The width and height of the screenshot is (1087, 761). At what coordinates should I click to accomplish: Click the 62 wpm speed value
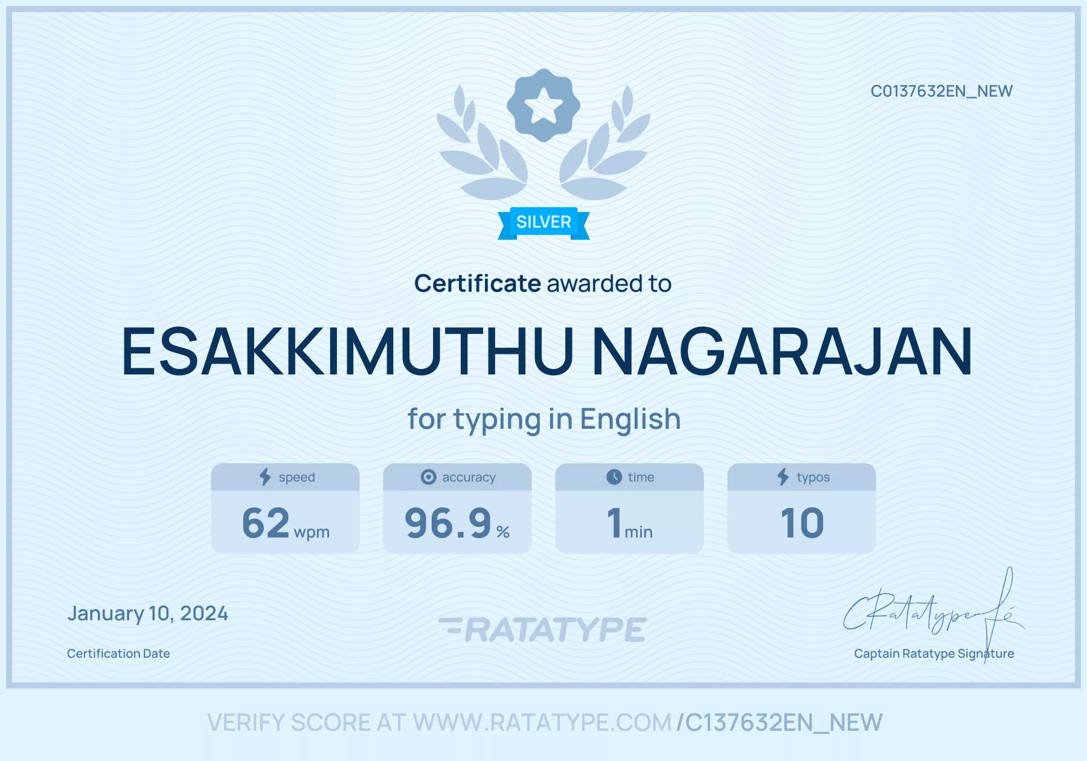point(286,523)
